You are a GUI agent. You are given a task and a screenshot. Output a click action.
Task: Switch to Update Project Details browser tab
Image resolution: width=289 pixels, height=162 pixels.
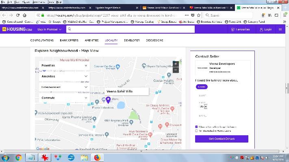click(x=117, y=8)
